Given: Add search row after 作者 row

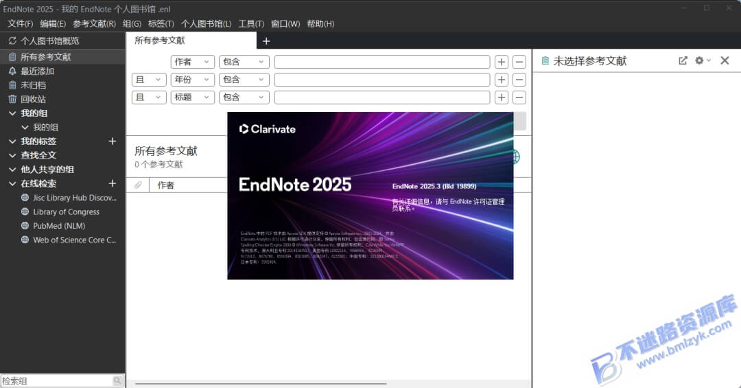Looking at the screenshot, I should (x=502, y=62).
